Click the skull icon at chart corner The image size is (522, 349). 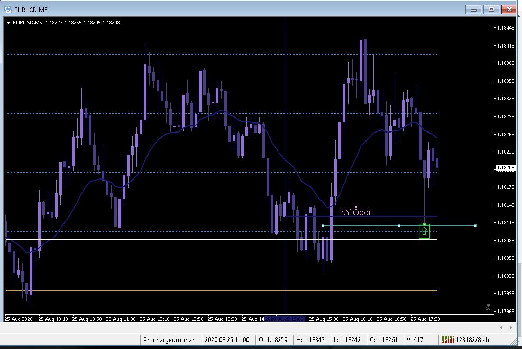[488, 307]
